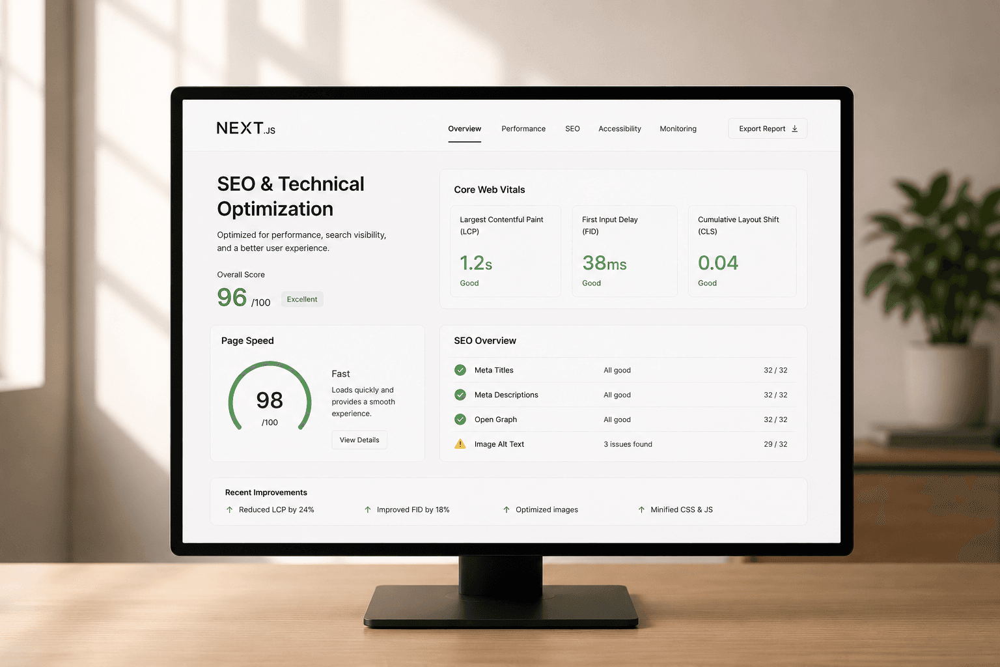
Task: Click 'Reduced LCP by 24%' text
Action: point(276,510)
